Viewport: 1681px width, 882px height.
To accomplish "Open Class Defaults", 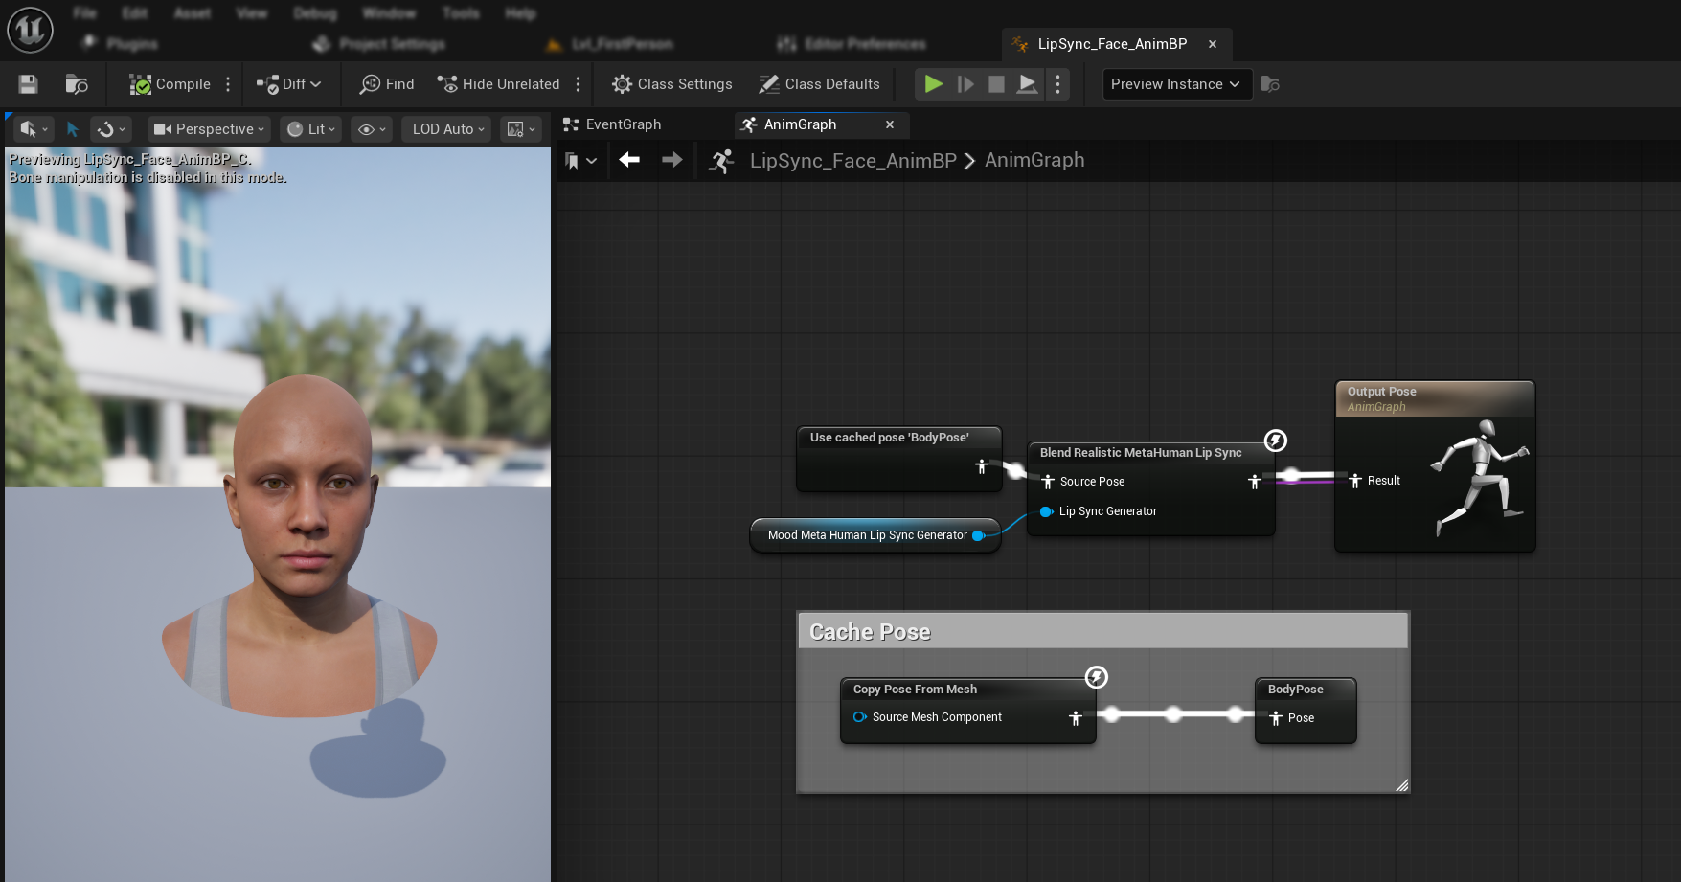I will coord(820,84).
